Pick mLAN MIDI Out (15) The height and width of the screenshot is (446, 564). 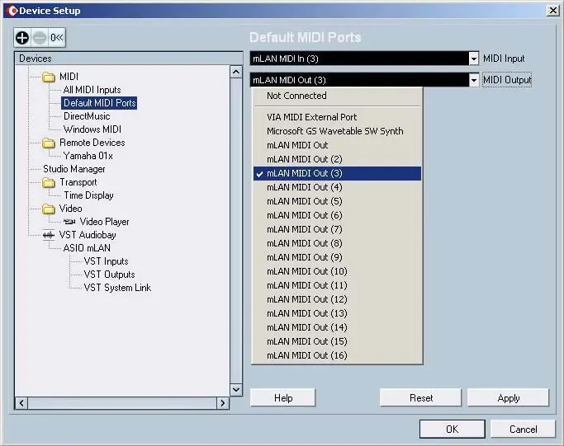337,341
